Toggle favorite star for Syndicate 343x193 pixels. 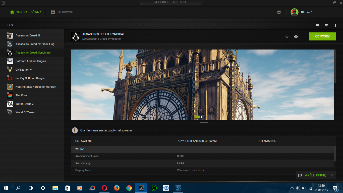click(x=287, y=36)
